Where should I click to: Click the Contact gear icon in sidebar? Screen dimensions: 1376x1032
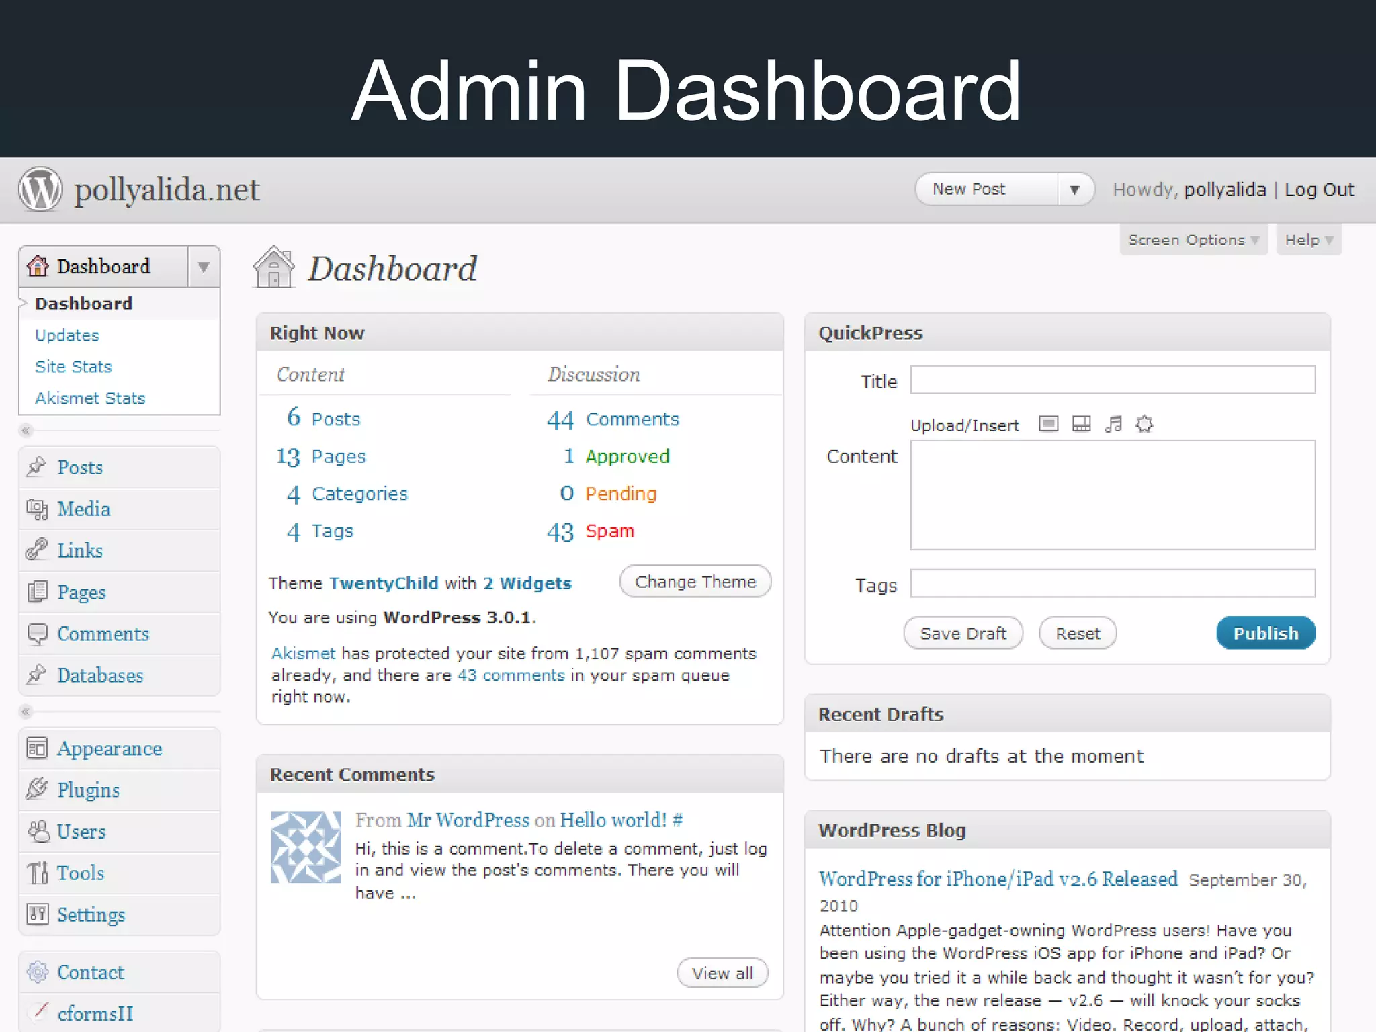coord(37,972)
